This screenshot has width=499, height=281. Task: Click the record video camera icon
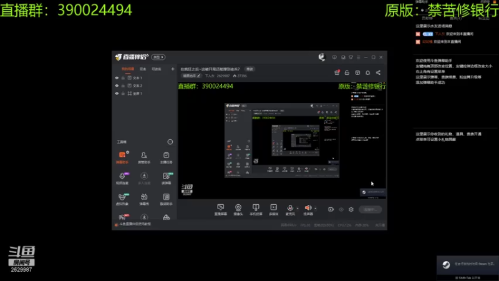point(331,209)
